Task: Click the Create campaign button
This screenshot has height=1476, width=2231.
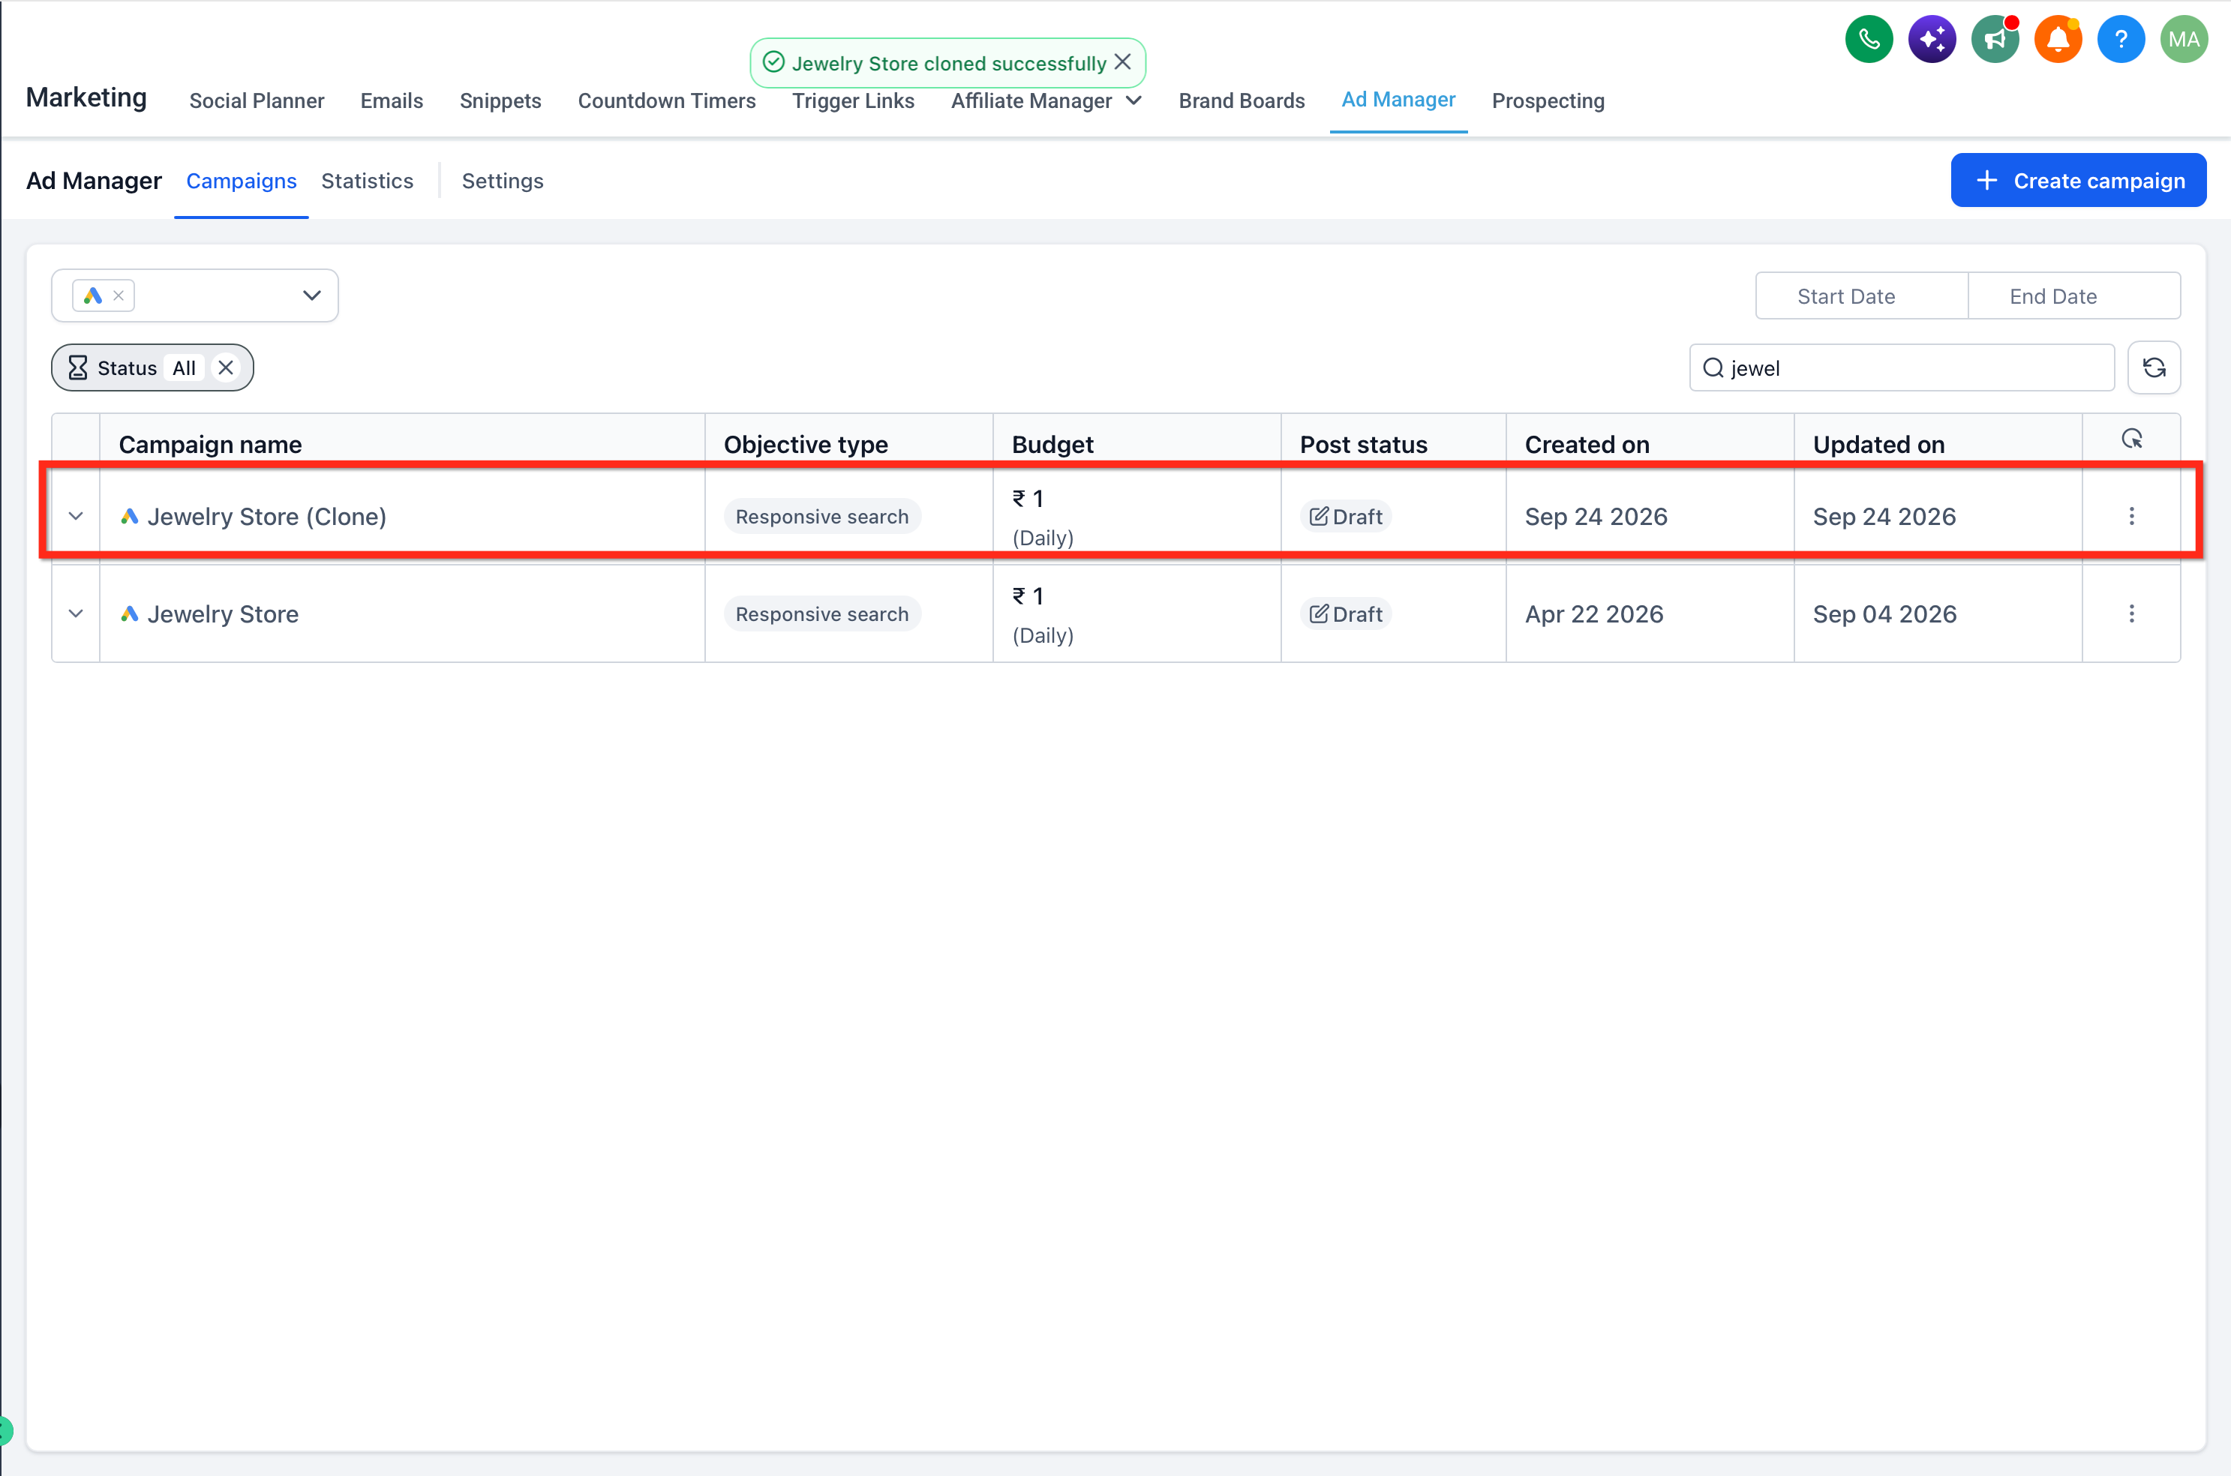Action: [x=2077, y=181]
